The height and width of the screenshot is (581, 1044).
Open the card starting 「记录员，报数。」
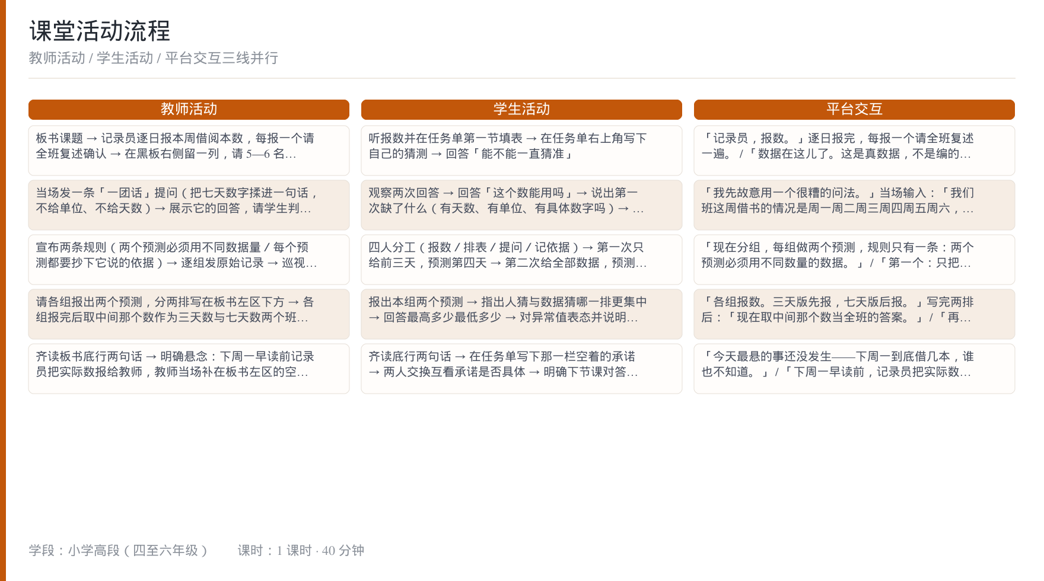(854, 151)
